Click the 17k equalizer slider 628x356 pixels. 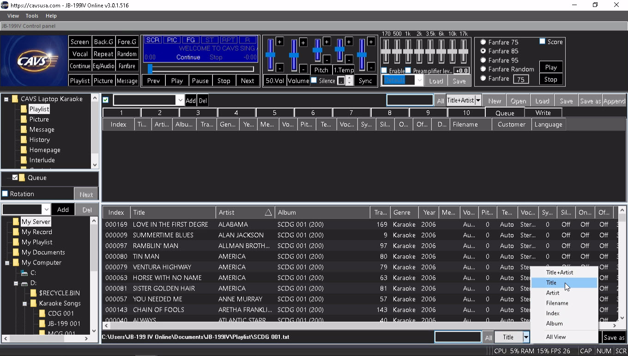coord(464,51)
